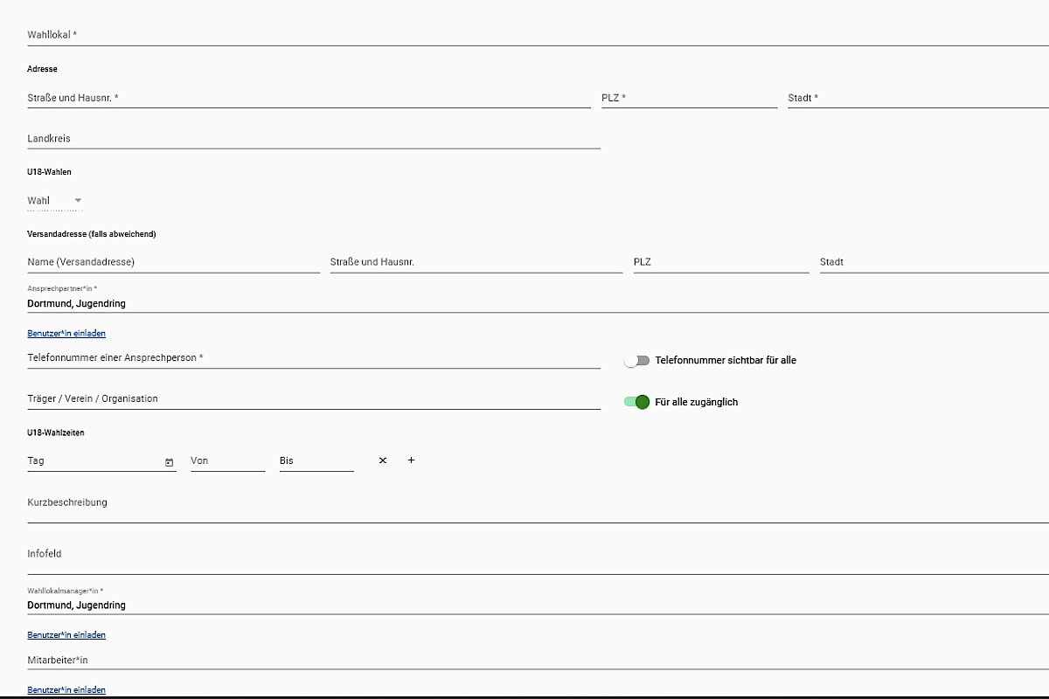Focus the Landkreis input field

point(313,139)
